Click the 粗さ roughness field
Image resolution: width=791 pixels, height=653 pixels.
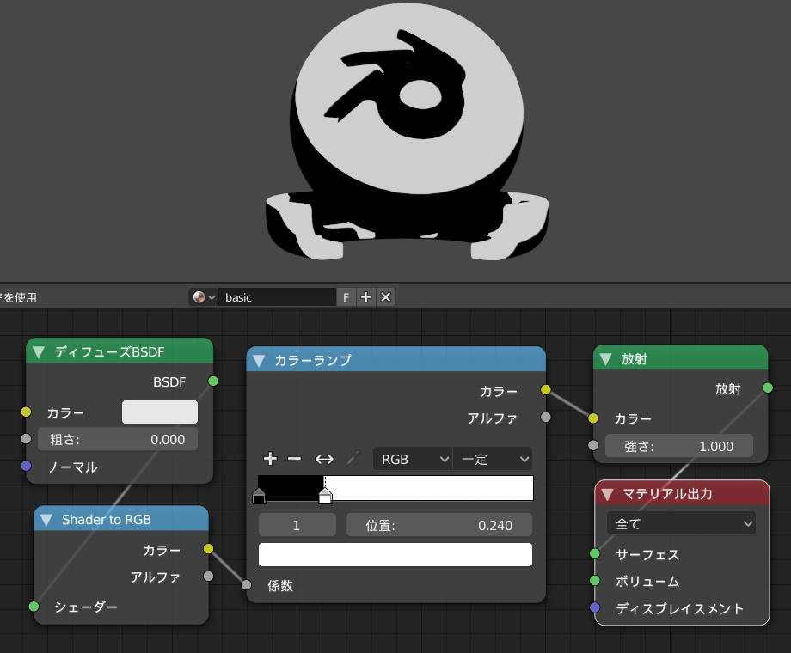118,440
